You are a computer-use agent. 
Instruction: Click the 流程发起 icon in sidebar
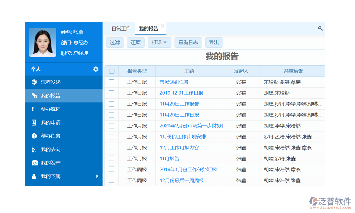[x=34, y=82]
